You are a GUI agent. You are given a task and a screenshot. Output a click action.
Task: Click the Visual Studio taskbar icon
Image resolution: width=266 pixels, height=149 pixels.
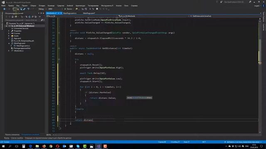point(98,146)
